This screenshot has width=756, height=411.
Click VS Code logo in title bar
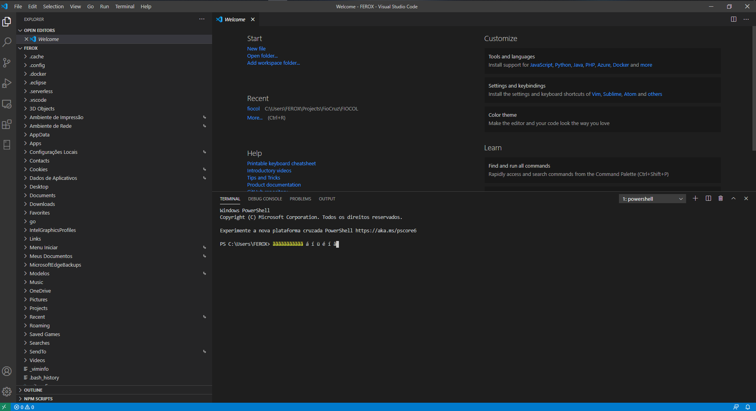[4, 6]
